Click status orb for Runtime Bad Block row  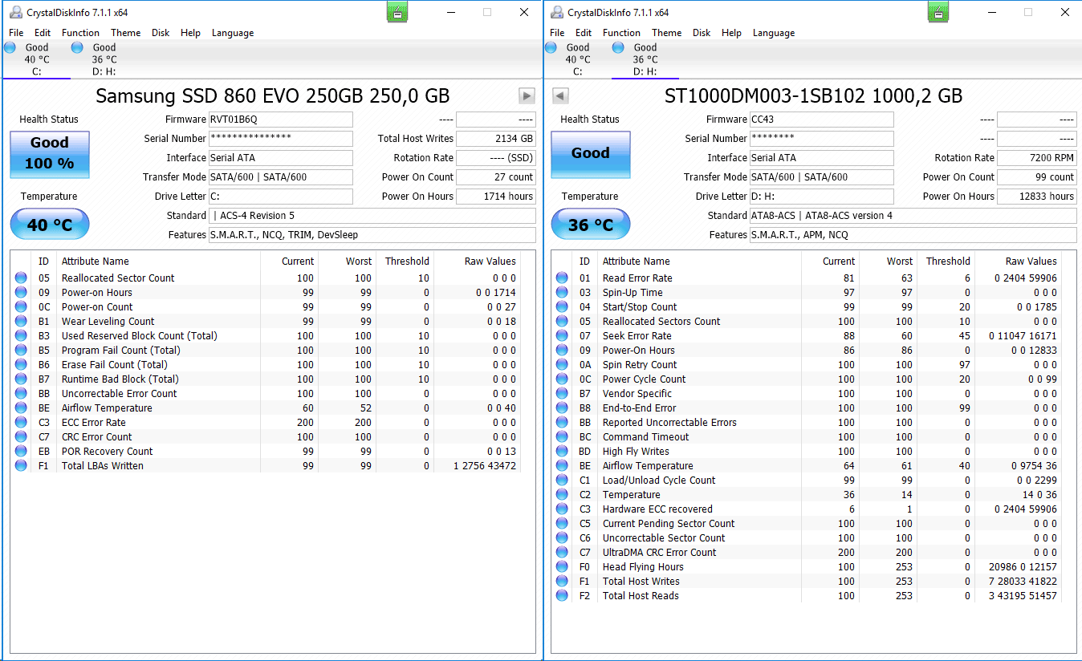tap(21, 379)
